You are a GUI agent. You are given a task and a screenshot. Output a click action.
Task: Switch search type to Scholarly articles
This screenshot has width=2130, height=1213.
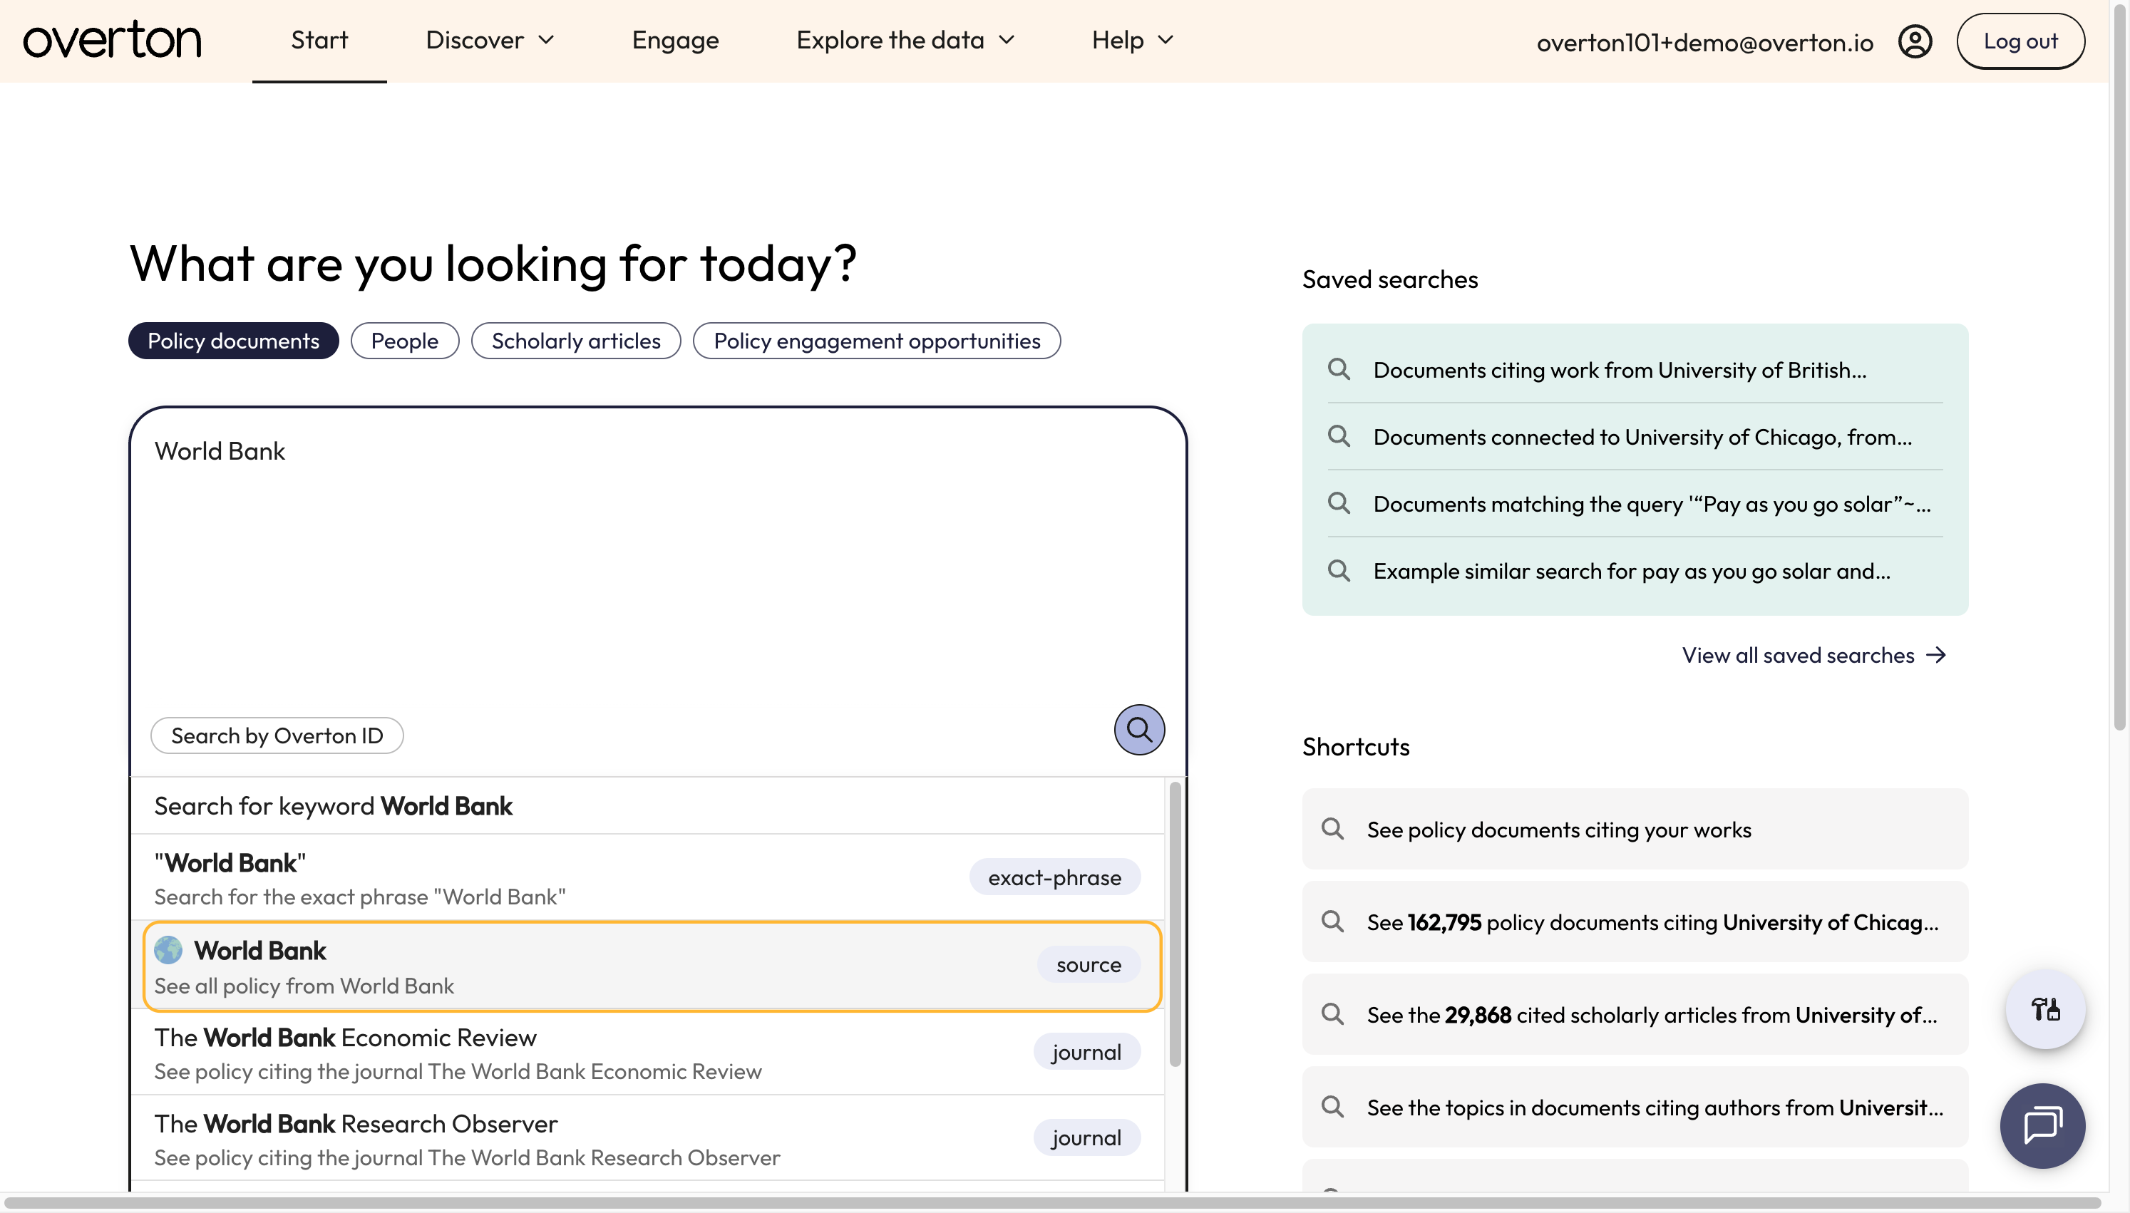(x=575, y=341)
